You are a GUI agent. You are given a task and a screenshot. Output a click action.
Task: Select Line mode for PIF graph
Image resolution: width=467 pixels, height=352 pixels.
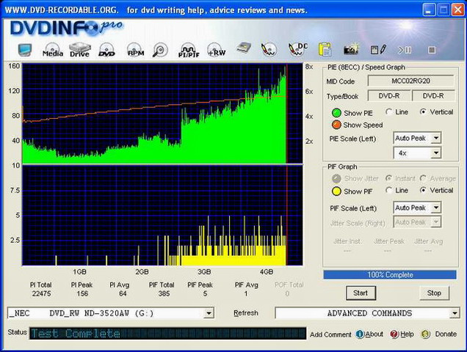pyautogui.click(x=388, y=190)
